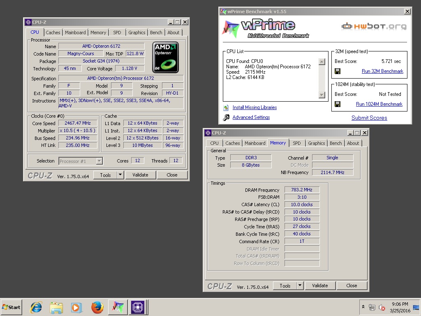Open About tab in the Memory CPU-Z window
This screenshot has height=316, width=421.
353,143
